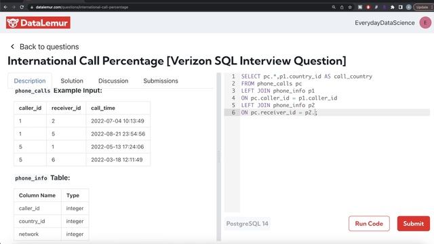Click 'LEFT JOIN phone_info p2' line

click(278, 105)
